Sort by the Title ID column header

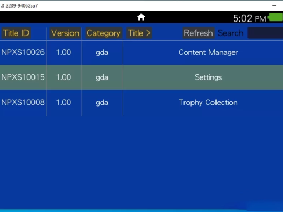pos(16,33)
